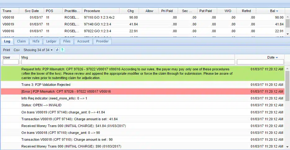Select the Ledger tab
The width and height of the screenshot is (290, 150).
(51, 41)
